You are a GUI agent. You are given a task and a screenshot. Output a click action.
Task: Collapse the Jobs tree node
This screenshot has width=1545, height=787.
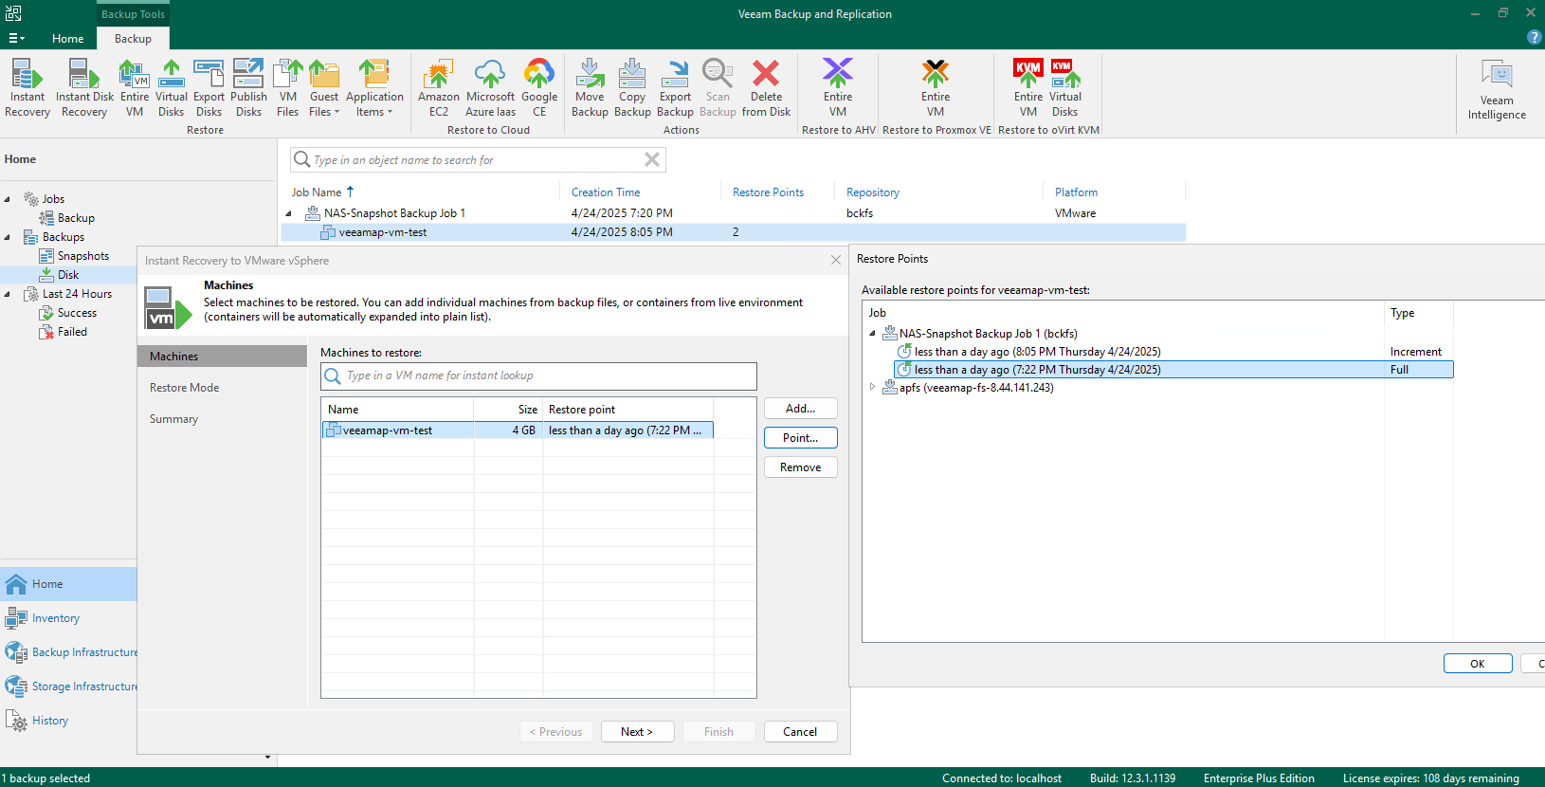tap(8, 199)
